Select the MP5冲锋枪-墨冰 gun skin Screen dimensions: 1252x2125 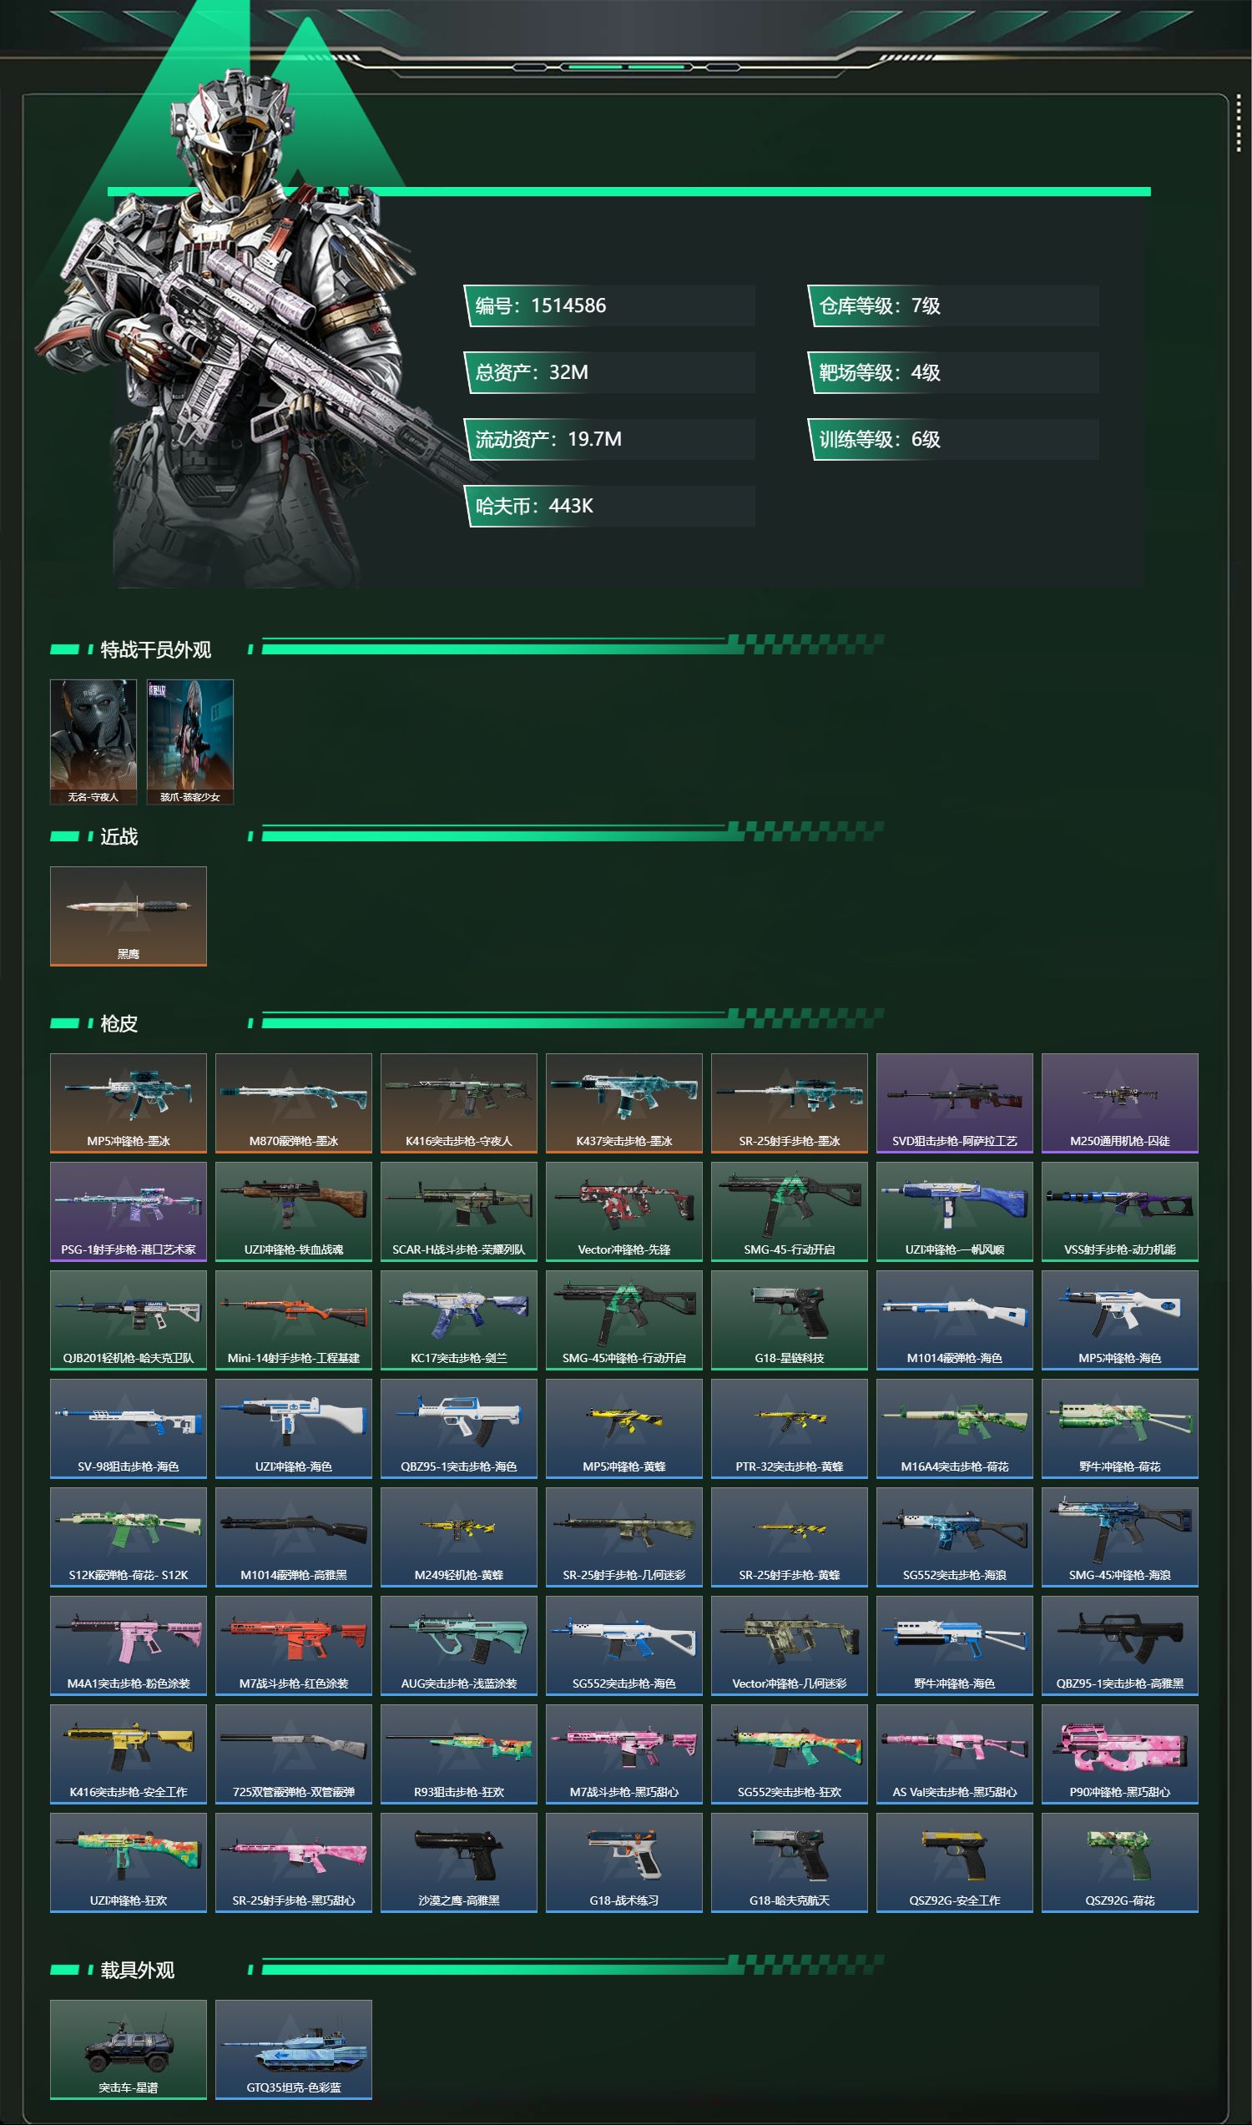click(129, 1103)
